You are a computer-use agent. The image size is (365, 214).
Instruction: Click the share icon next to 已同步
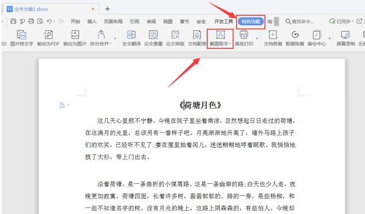[359, 21]
